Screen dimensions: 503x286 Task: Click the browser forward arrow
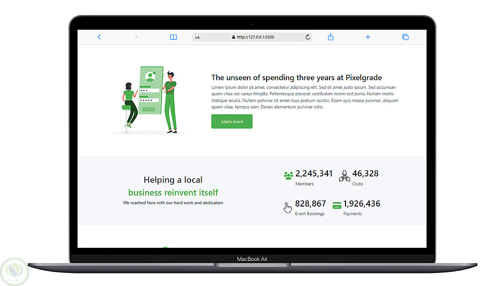click(x=136, y=37)
